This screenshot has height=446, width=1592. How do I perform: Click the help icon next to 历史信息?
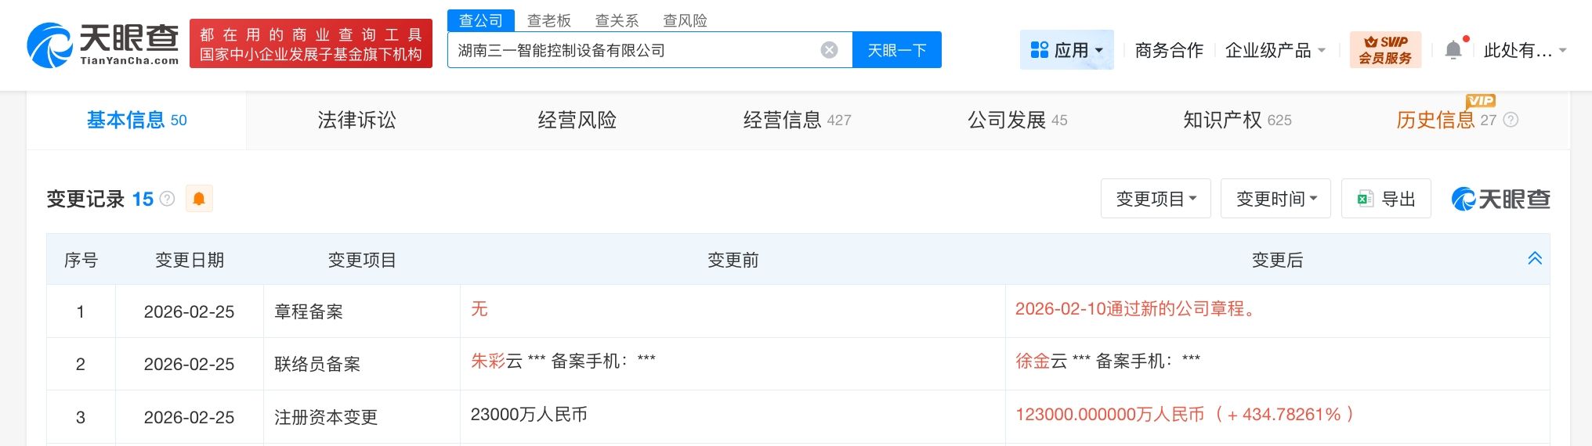coord(1511,120)
